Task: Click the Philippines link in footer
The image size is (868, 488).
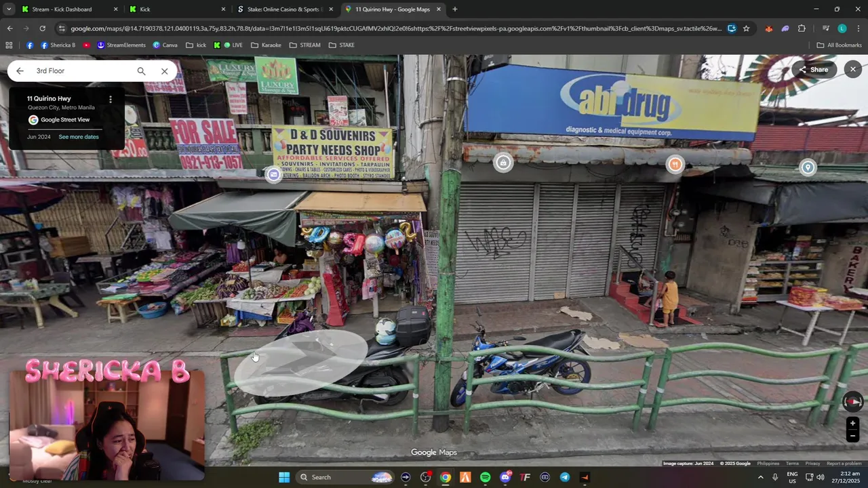Action: click(x=768, y=464)
